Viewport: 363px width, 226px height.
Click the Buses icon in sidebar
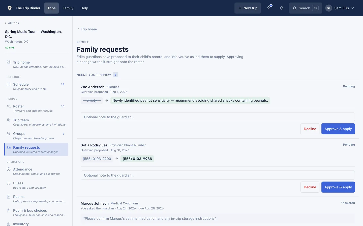pos(9,183)
